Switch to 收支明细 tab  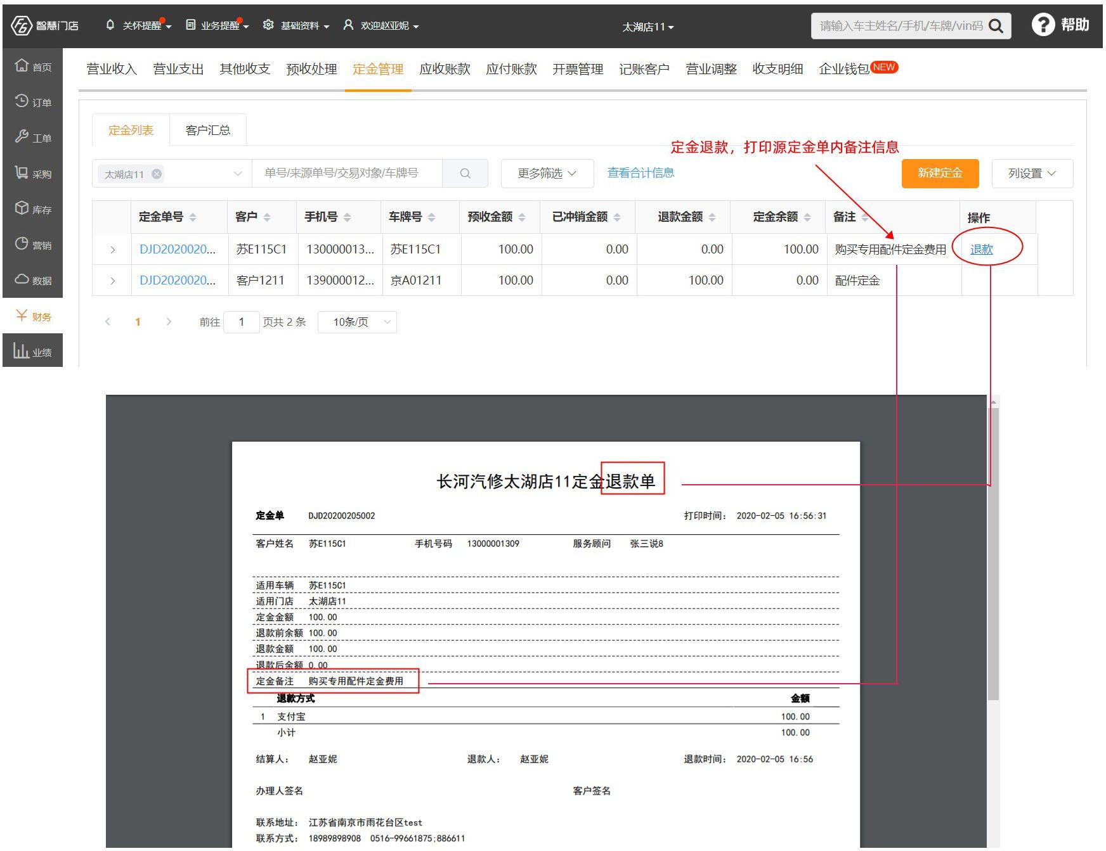(x=777, y=69)
